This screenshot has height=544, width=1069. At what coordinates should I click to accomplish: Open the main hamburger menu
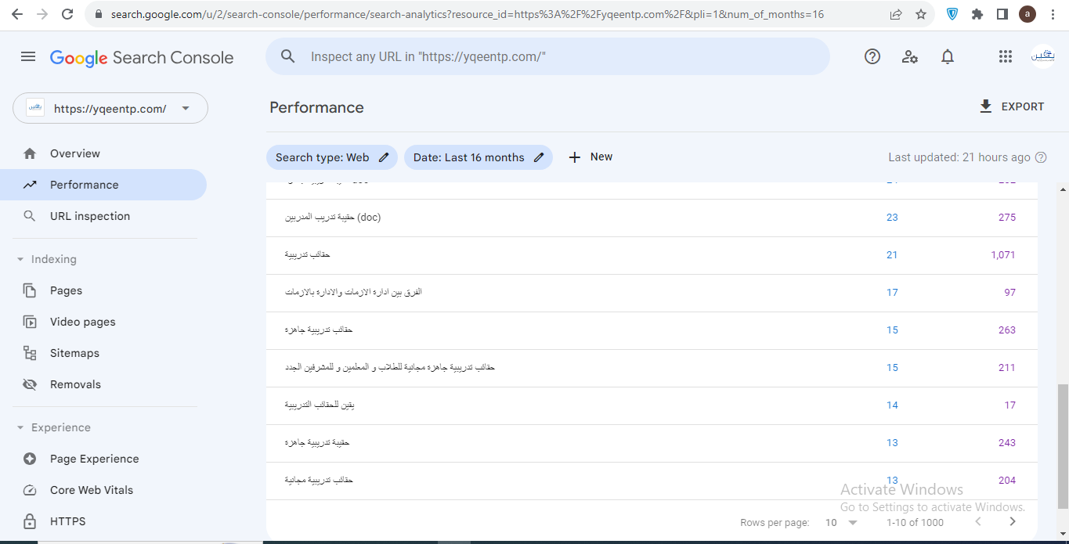[28, 57]
